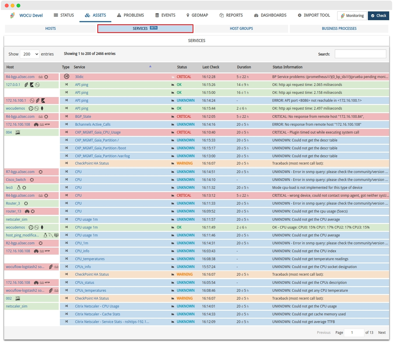This screenshot has height=342, width=393.
Task: Click the Linux penguin icon beside leo3
Action: click(x=19, y=188)
